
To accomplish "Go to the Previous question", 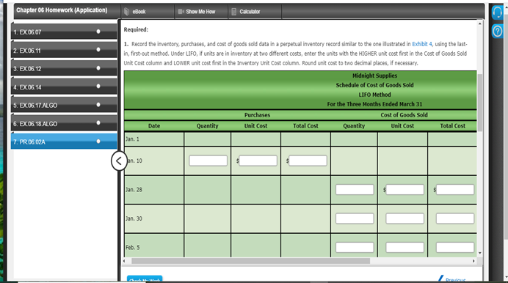I will 453,279.
